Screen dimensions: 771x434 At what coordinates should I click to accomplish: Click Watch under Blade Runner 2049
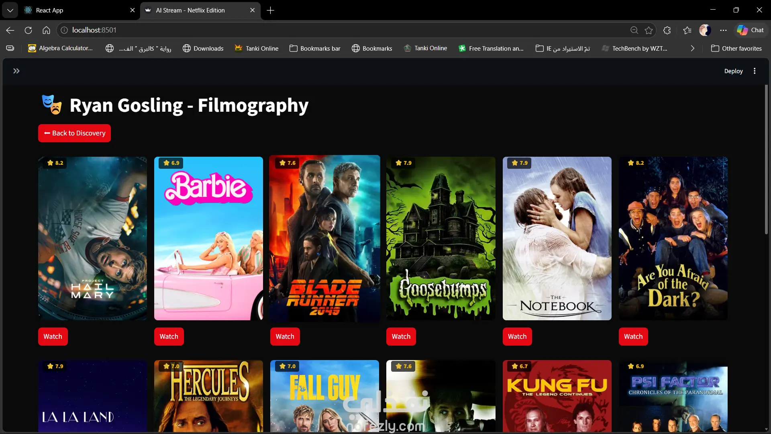(285, 336)
